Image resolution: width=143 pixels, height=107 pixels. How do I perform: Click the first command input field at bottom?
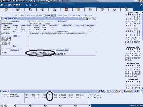coord(23,106)
